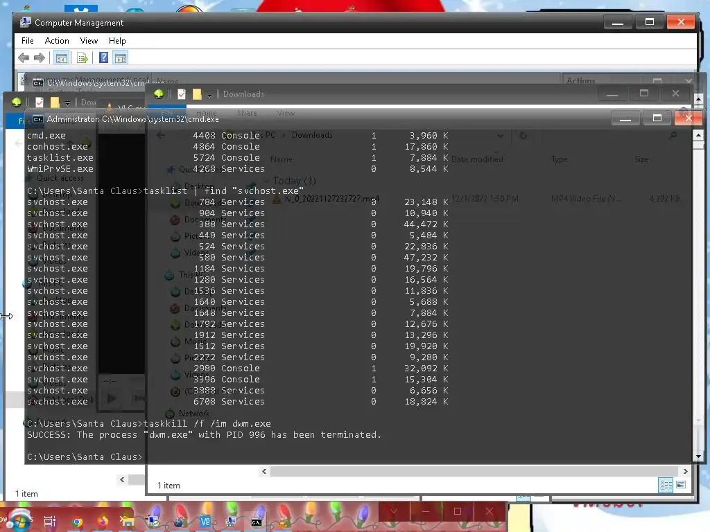Image resolution: width=710 pixels, height=532 pixels.
Task: Sort by Date modified column header
Action: (477, 159)
